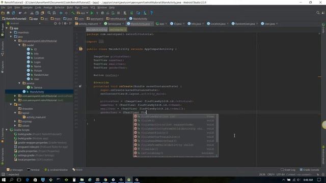Screen dimensions: 326x183
Task: Select the RandomUser class in project tree
Action: pos(41,75)
